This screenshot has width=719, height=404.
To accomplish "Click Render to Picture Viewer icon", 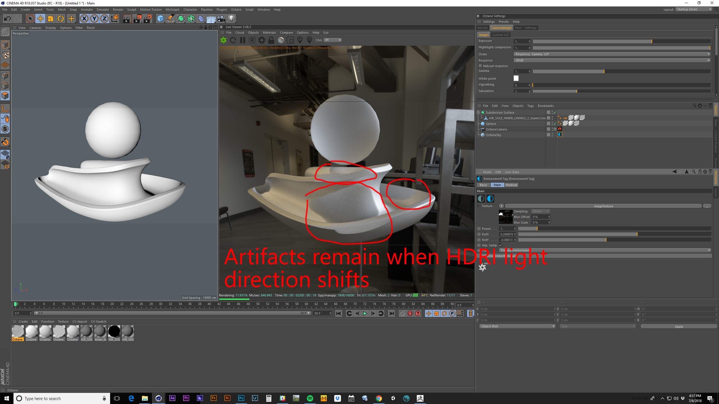I will [137, 19].
